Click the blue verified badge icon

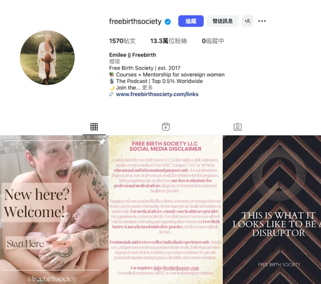click(x=168, y=21)
